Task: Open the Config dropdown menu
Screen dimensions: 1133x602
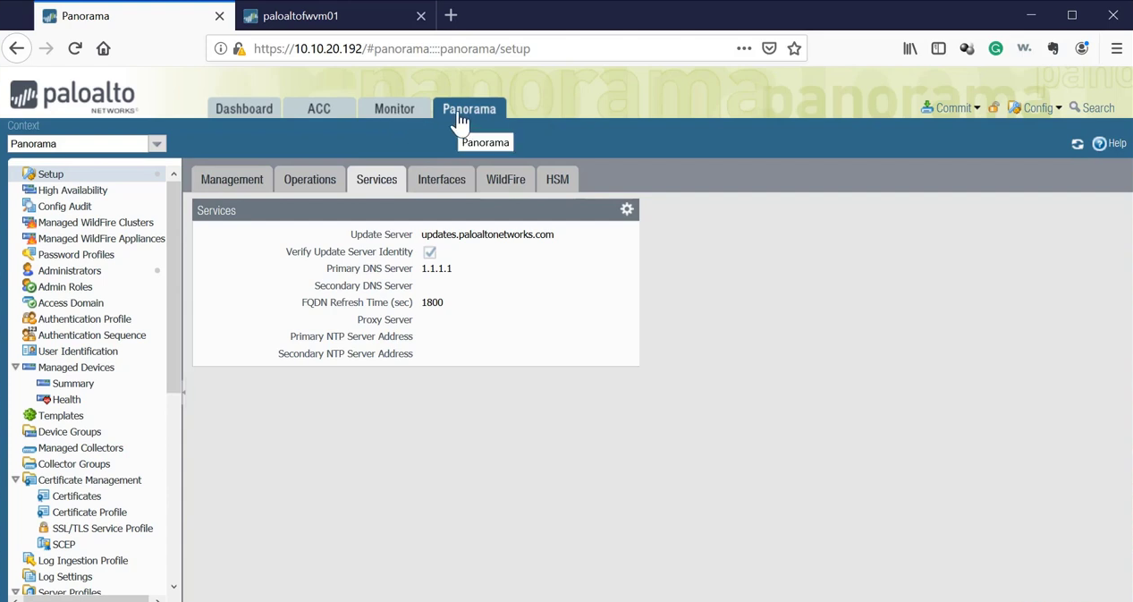Action: click(1035, 107)
